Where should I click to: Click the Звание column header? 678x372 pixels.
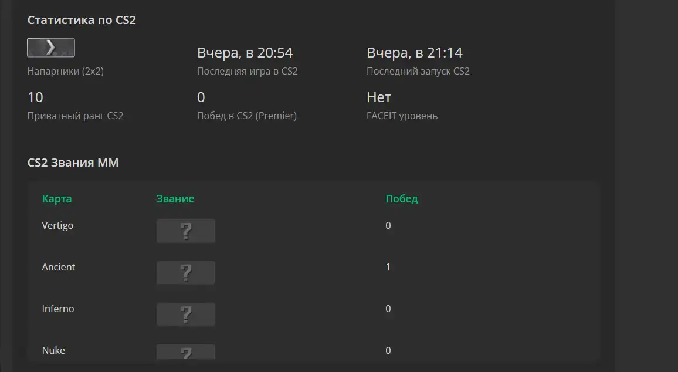pos(175,199)
